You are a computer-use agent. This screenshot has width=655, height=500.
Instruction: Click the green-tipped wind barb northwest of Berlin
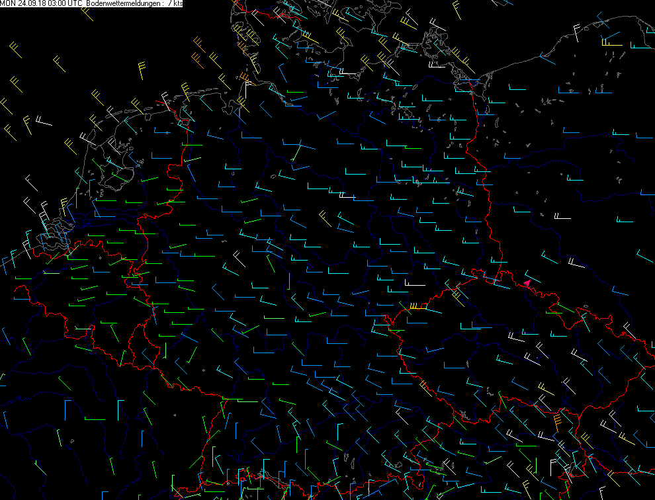coord(412,147)
